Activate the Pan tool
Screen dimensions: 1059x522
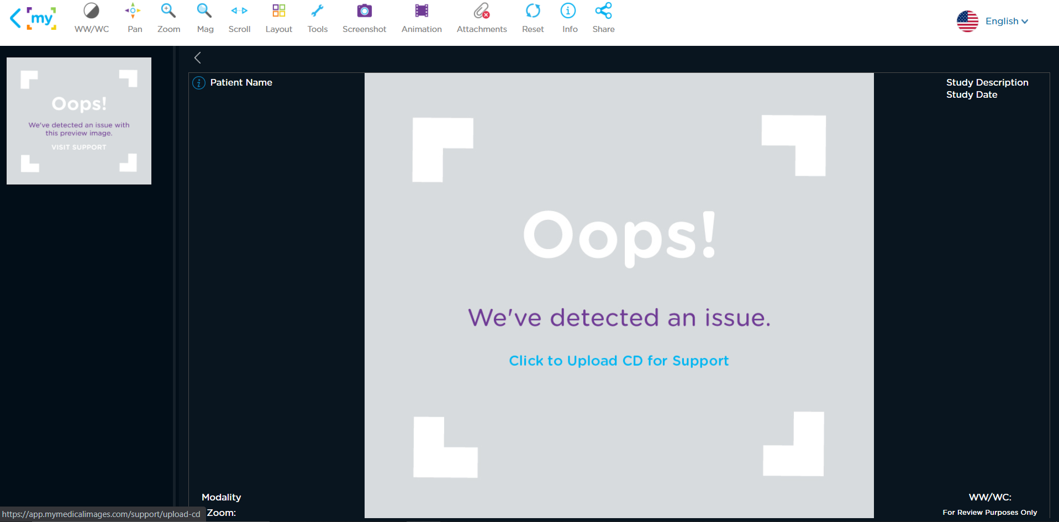134,18
